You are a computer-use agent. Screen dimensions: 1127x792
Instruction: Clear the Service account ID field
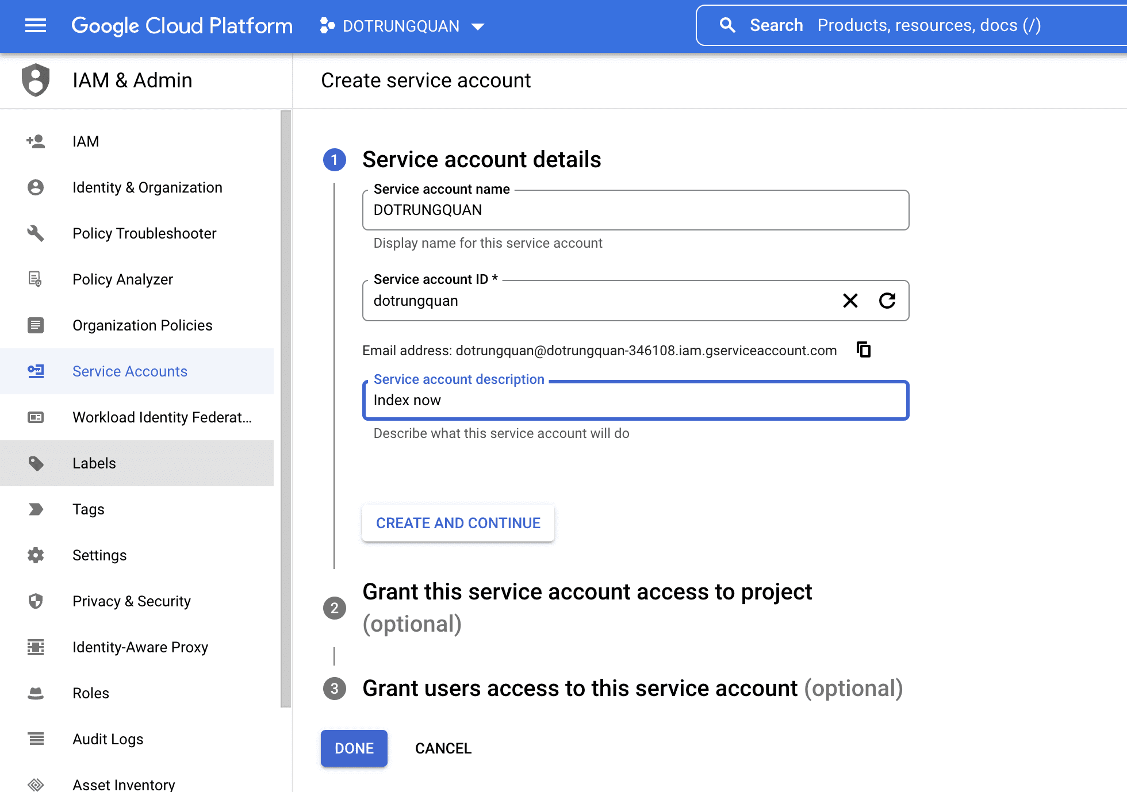pyautogui.click(x=850, y=301)
